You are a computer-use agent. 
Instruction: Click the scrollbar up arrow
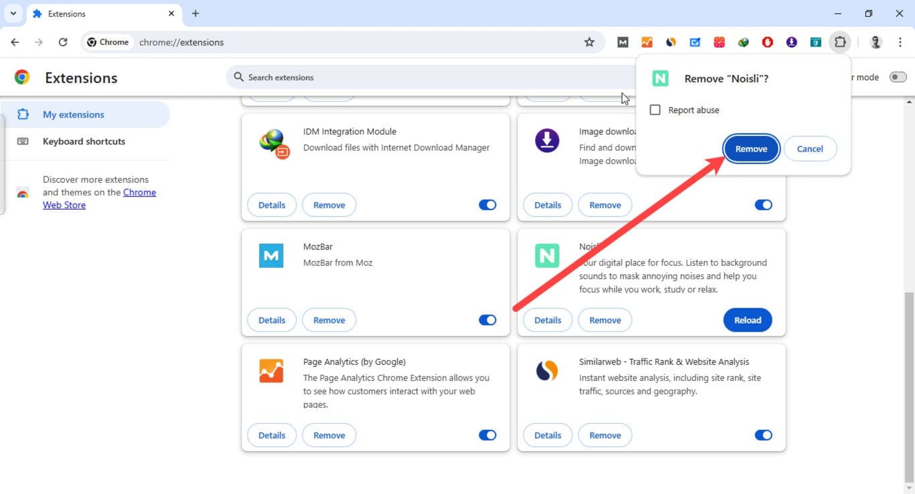coord(909,101)
